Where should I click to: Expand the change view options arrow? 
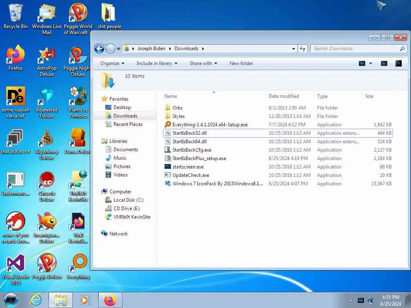click(x=370, y=63)
